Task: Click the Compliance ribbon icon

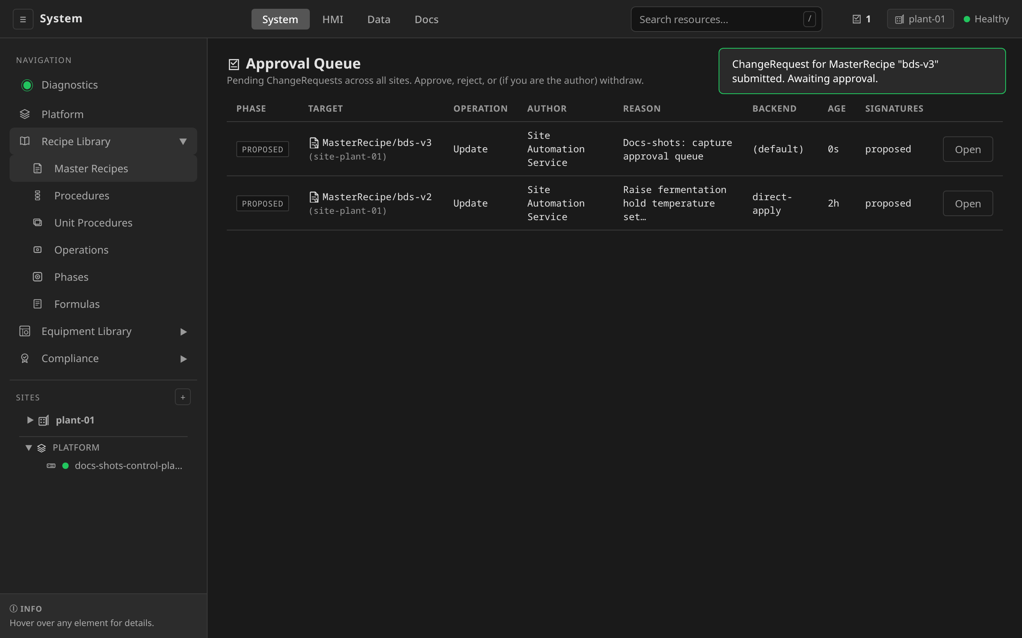Action: (24, 358)
